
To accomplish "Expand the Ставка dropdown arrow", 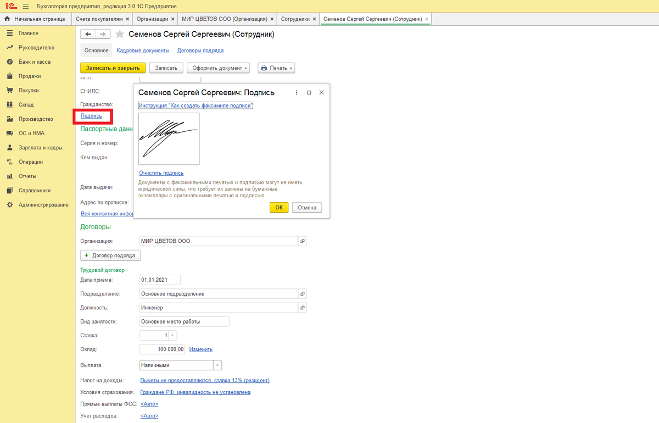I will 173,336.
